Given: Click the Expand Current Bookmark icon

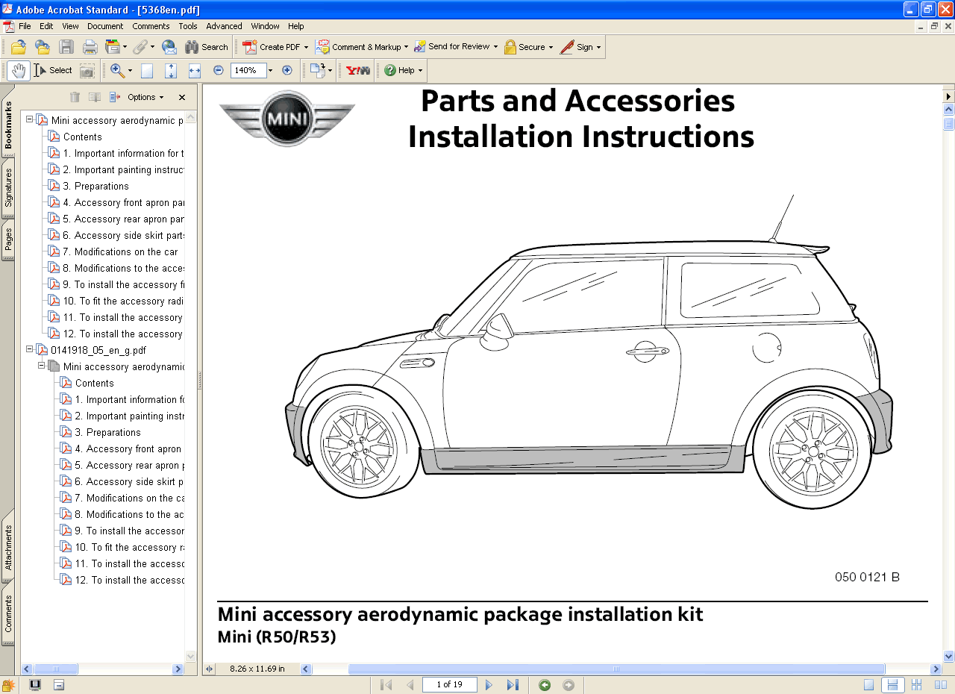Looking at the screenshot, I should (x=115, y=97).
